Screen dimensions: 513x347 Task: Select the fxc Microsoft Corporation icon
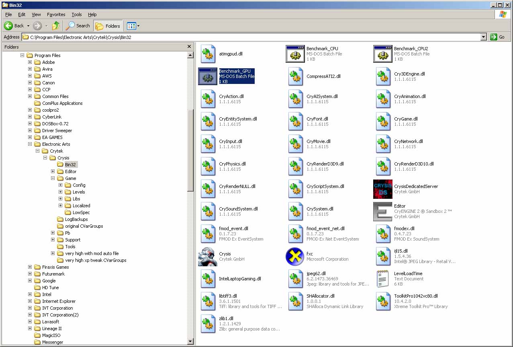point(295,257)
